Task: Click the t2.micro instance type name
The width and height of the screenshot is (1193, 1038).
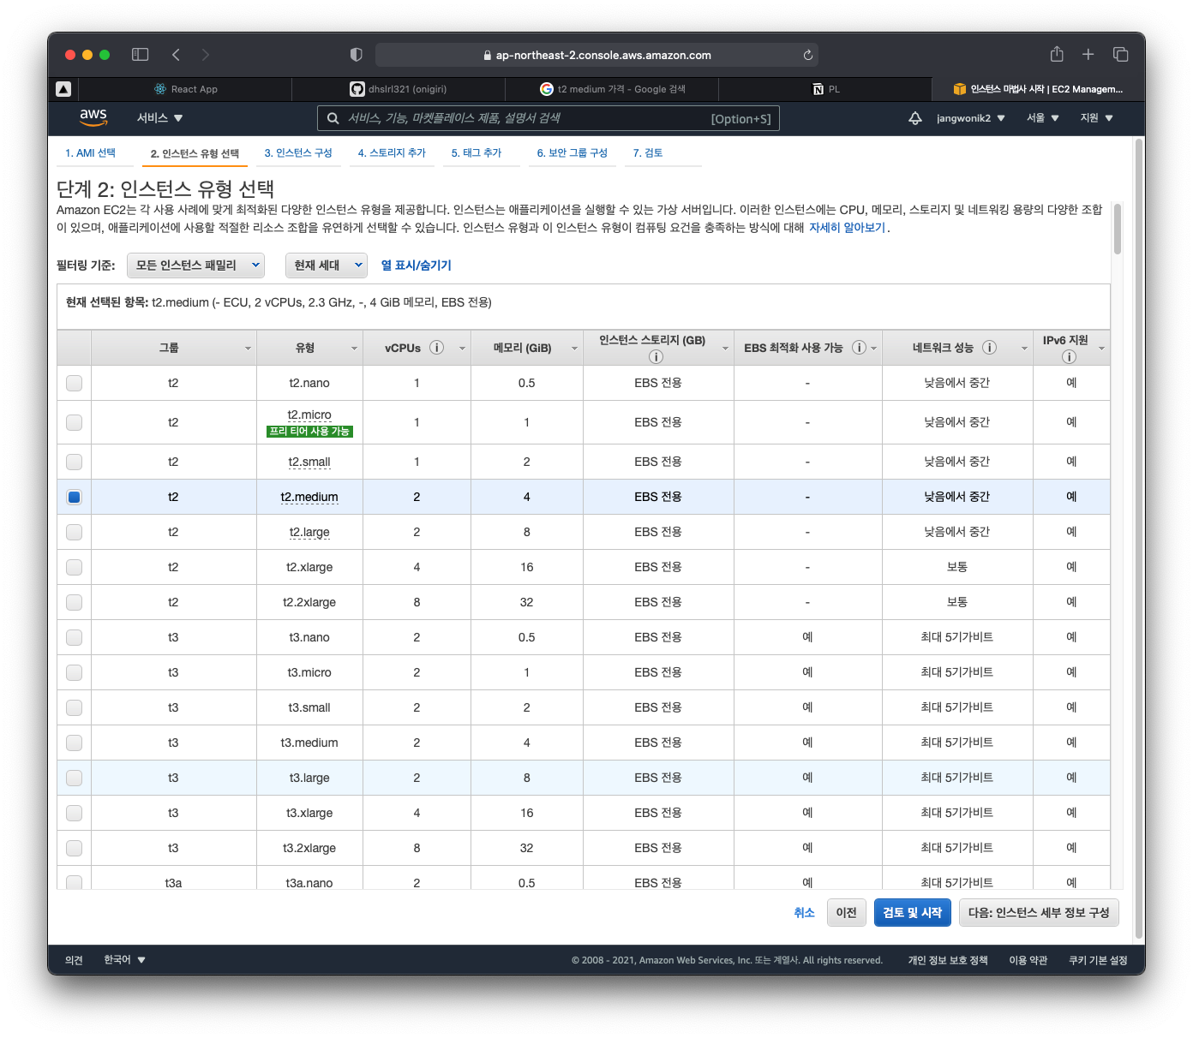Action: 309,415
